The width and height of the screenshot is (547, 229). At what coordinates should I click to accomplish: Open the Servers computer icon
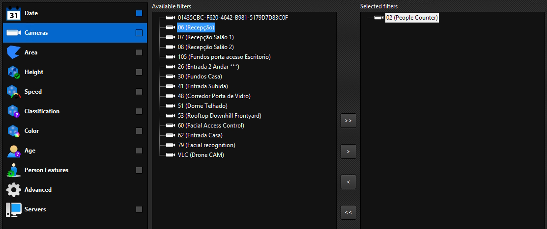click(14, 209)
